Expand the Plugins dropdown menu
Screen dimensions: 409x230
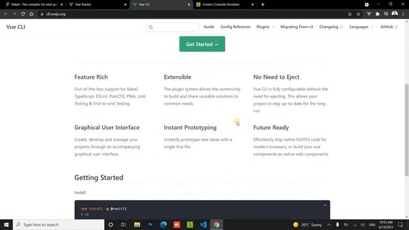click(x=265, y=27)
